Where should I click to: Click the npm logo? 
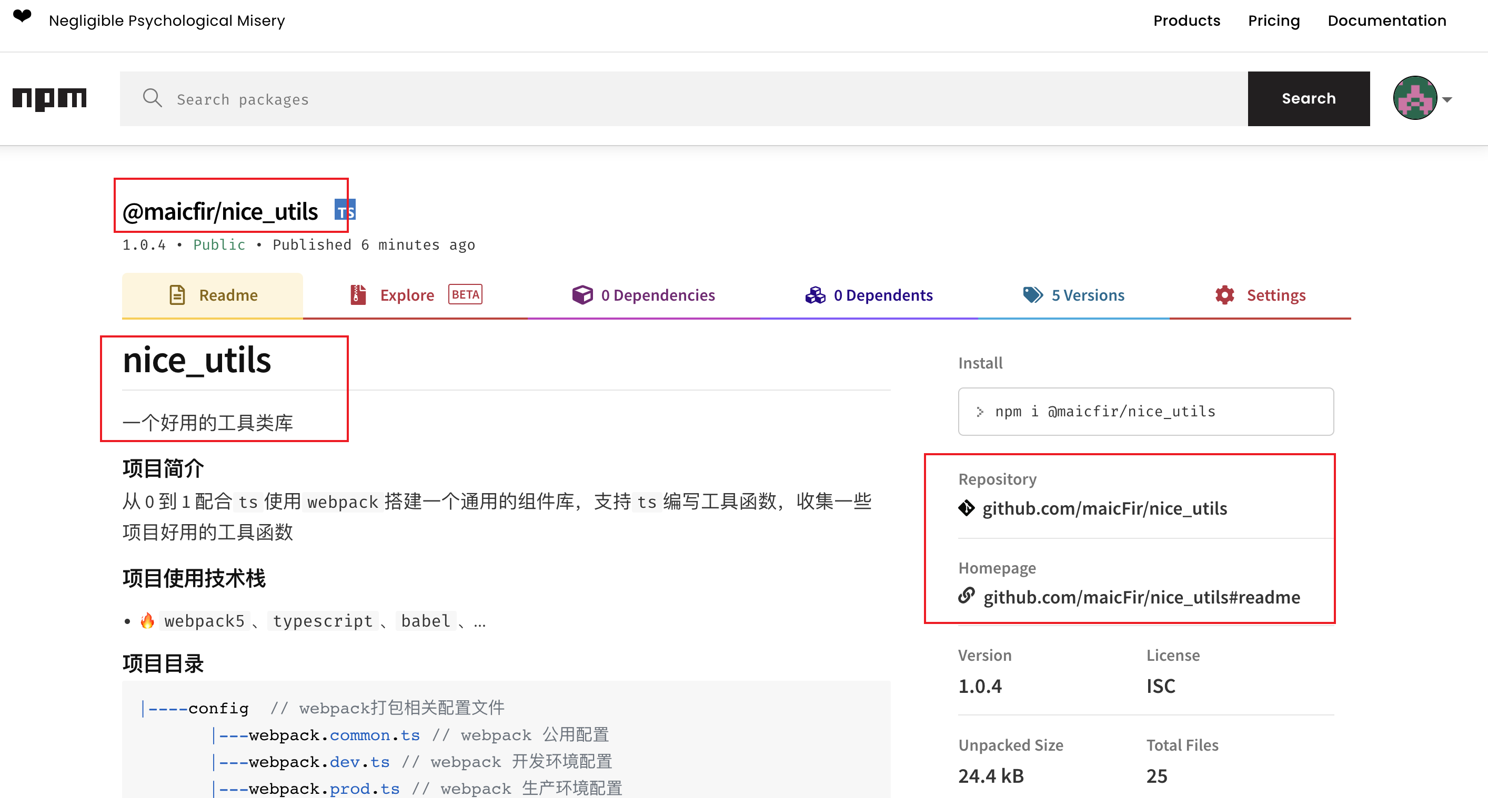(x=49, y=99)
